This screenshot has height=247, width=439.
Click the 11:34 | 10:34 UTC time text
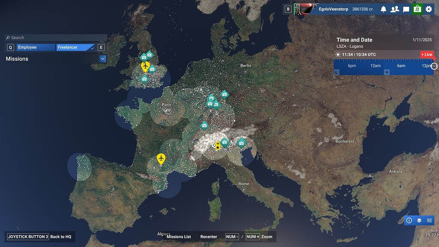pyautogui.click(x=359, y=54)
